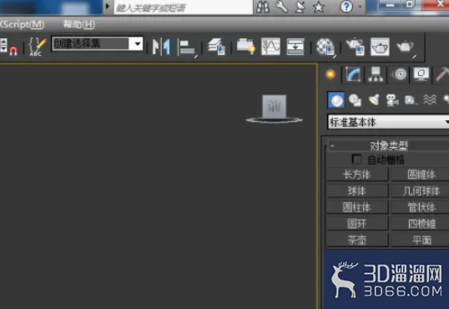Open the Curve Editor icon

(270, 47)
